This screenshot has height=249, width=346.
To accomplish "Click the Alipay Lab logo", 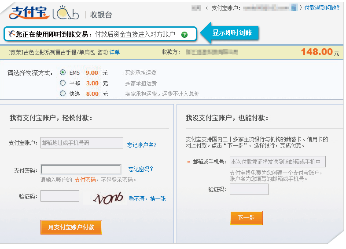I will 66,13.
